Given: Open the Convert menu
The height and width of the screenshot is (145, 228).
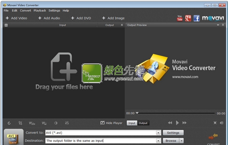Looking at the screenshot, I should (25, 11).
